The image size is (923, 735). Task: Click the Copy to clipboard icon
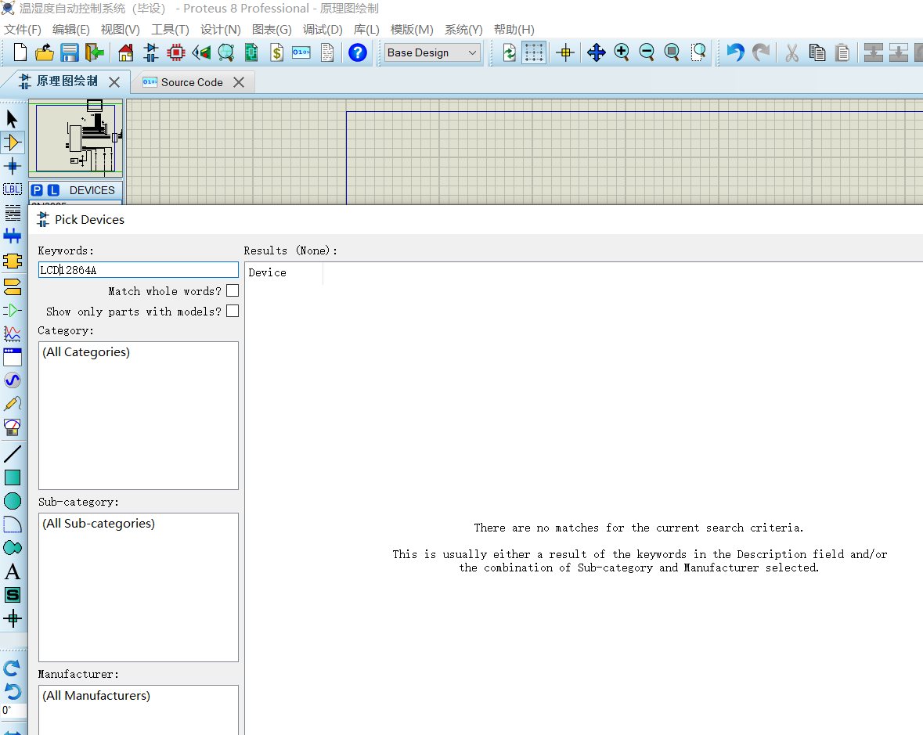click(817, 53)
